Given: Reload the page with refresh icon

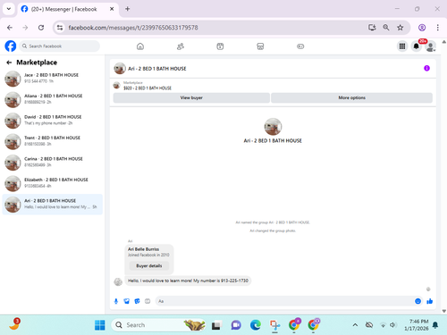Looking at the screenshot, I should click(x=41, y=28).
